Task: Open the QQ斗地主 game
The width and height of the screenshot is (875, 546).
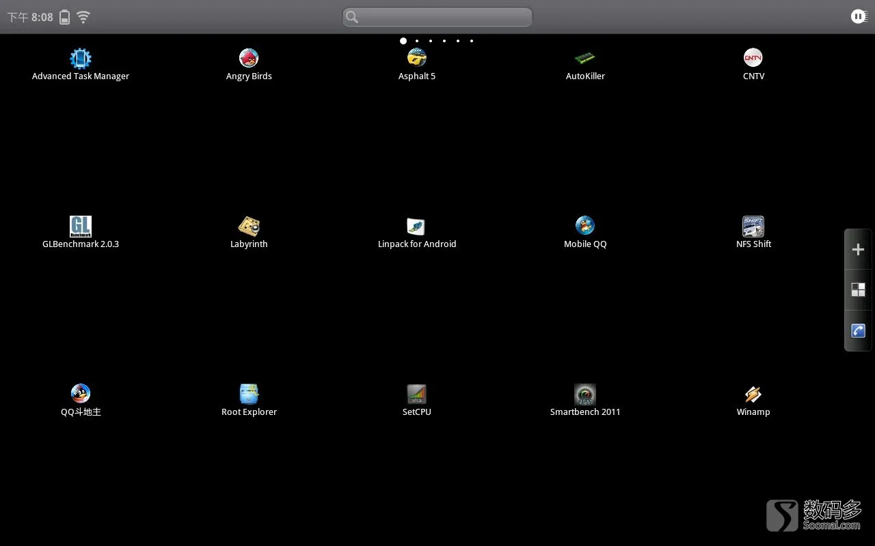Action: coord(81,401)
